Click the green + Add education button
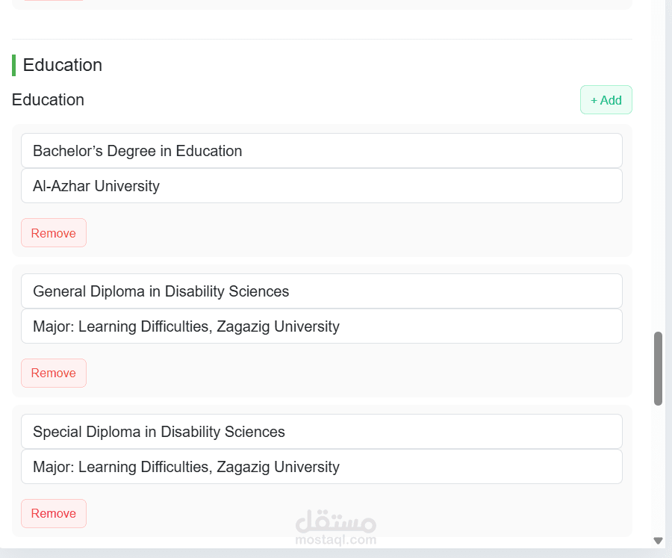This screenshot has width=672, height=558. (x=606, y=100)
